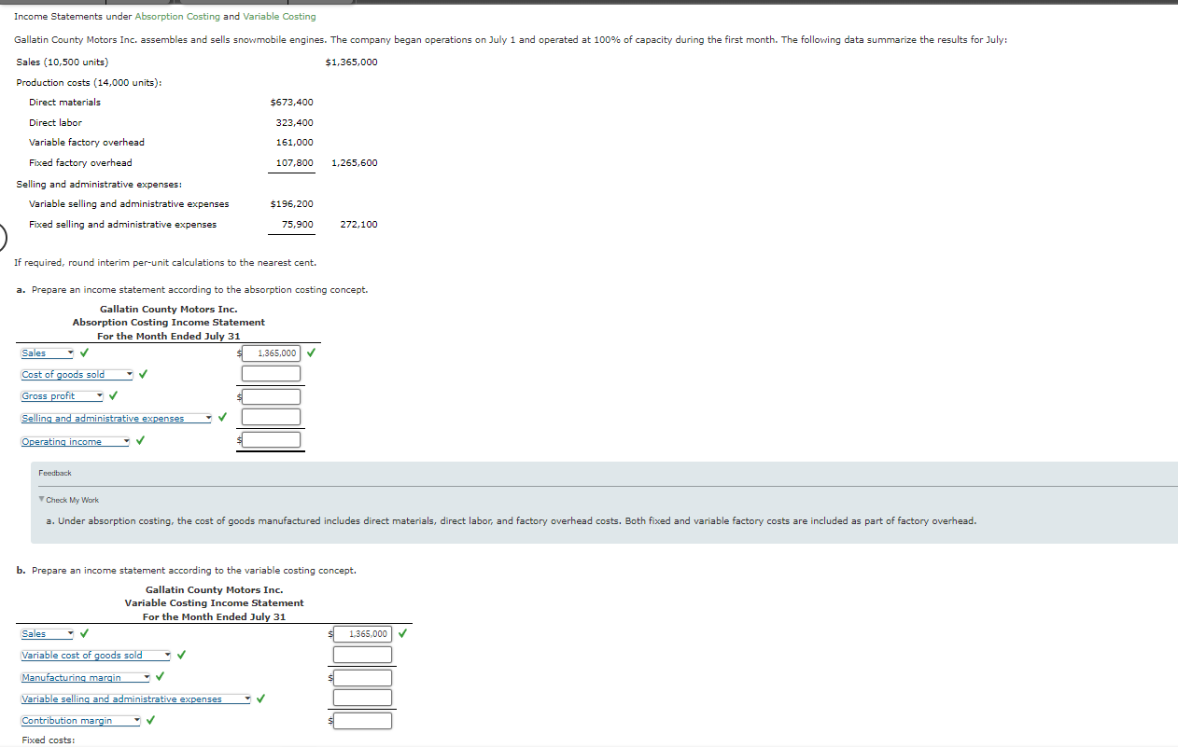This screenshot has height=747, width=1178.
Task: Click the Manufacturing margin amount field
Action: (362, 677)
